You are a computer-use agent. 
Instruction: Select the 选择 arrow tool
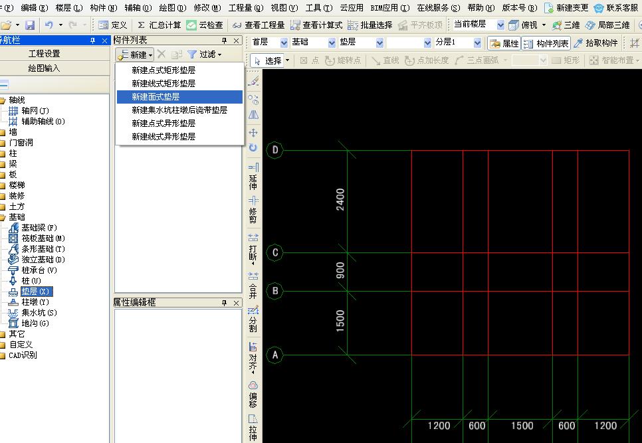[x=268, y=60]
